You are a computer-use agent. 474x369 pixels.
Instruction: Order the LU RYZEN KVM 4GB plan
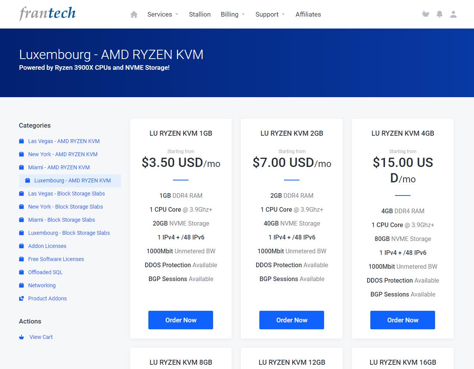[403, 320]
